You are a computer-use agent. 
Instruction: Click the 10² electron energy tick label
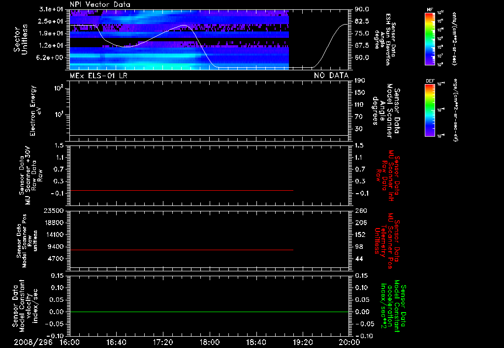[x=59, y=88]
